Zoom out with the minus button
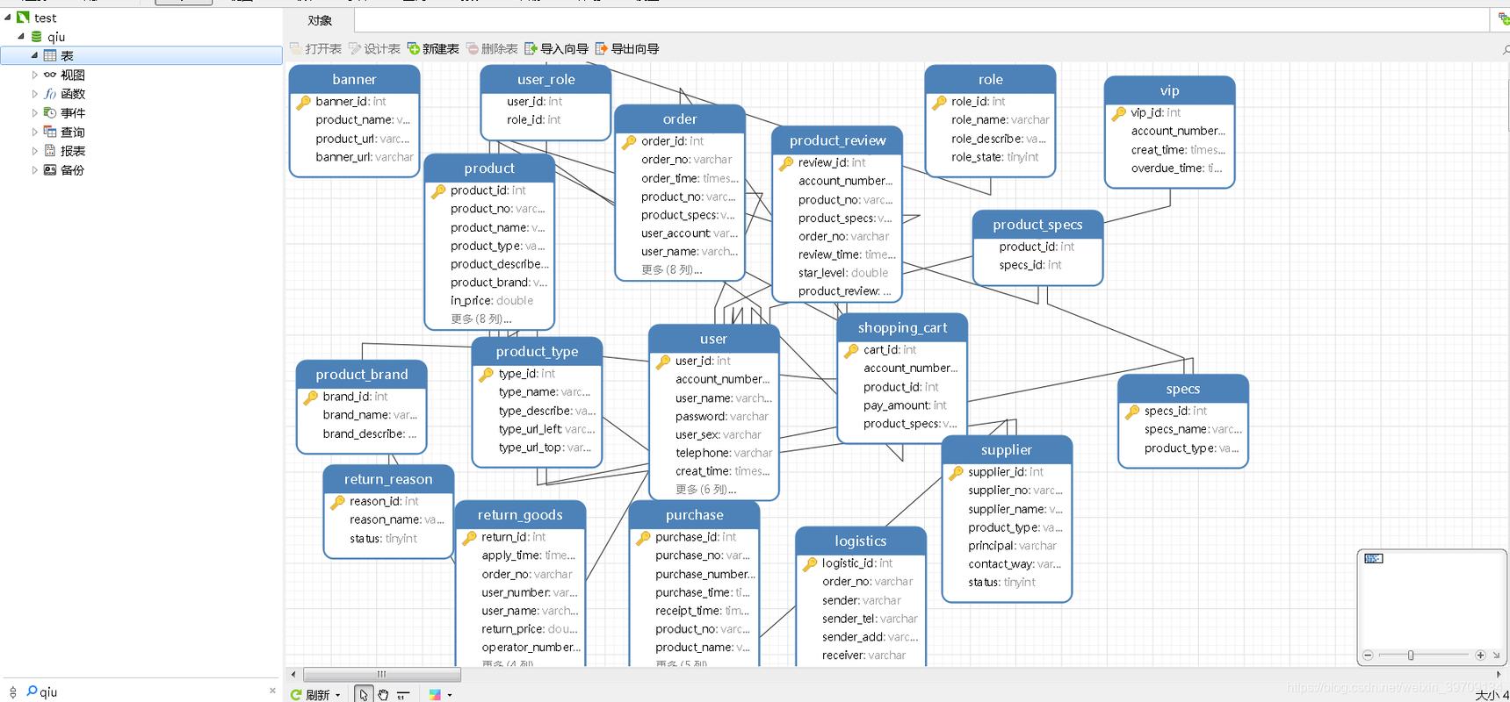The image size is (1510, 702). 1368,655
